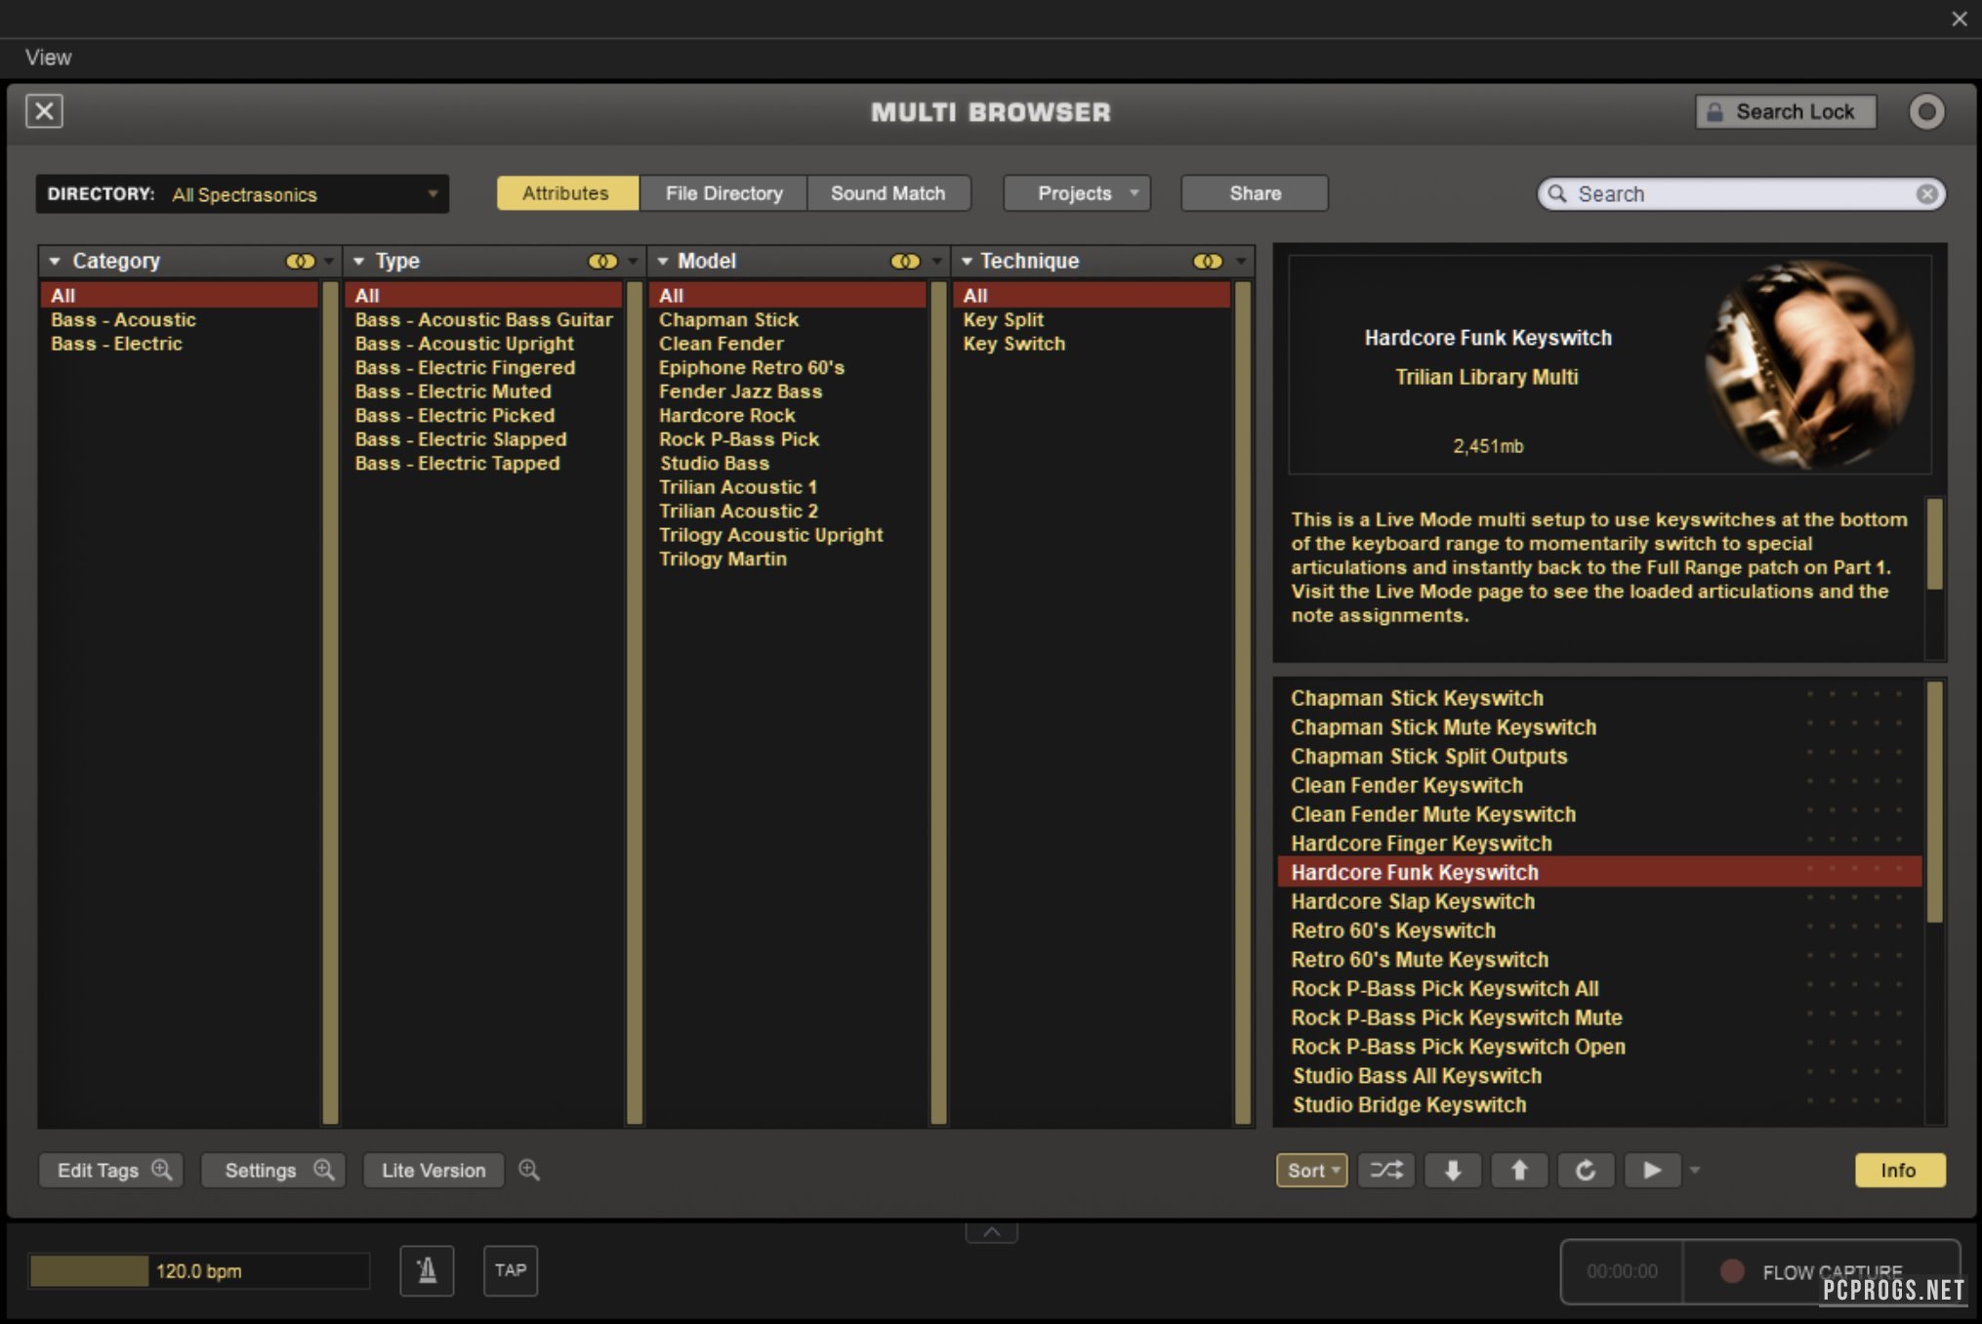The image size is (1982, 1324).
Task: Open the small arrow next to play
Action: pyautogui.click(x=1695, y=1171)
